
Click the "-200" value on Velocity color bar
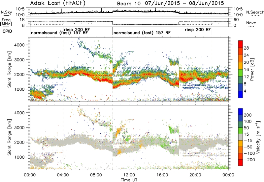coord(249,160)
